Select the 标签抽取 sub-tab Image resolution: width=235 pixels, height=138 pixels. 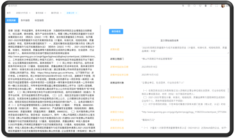tap(39, 21)
